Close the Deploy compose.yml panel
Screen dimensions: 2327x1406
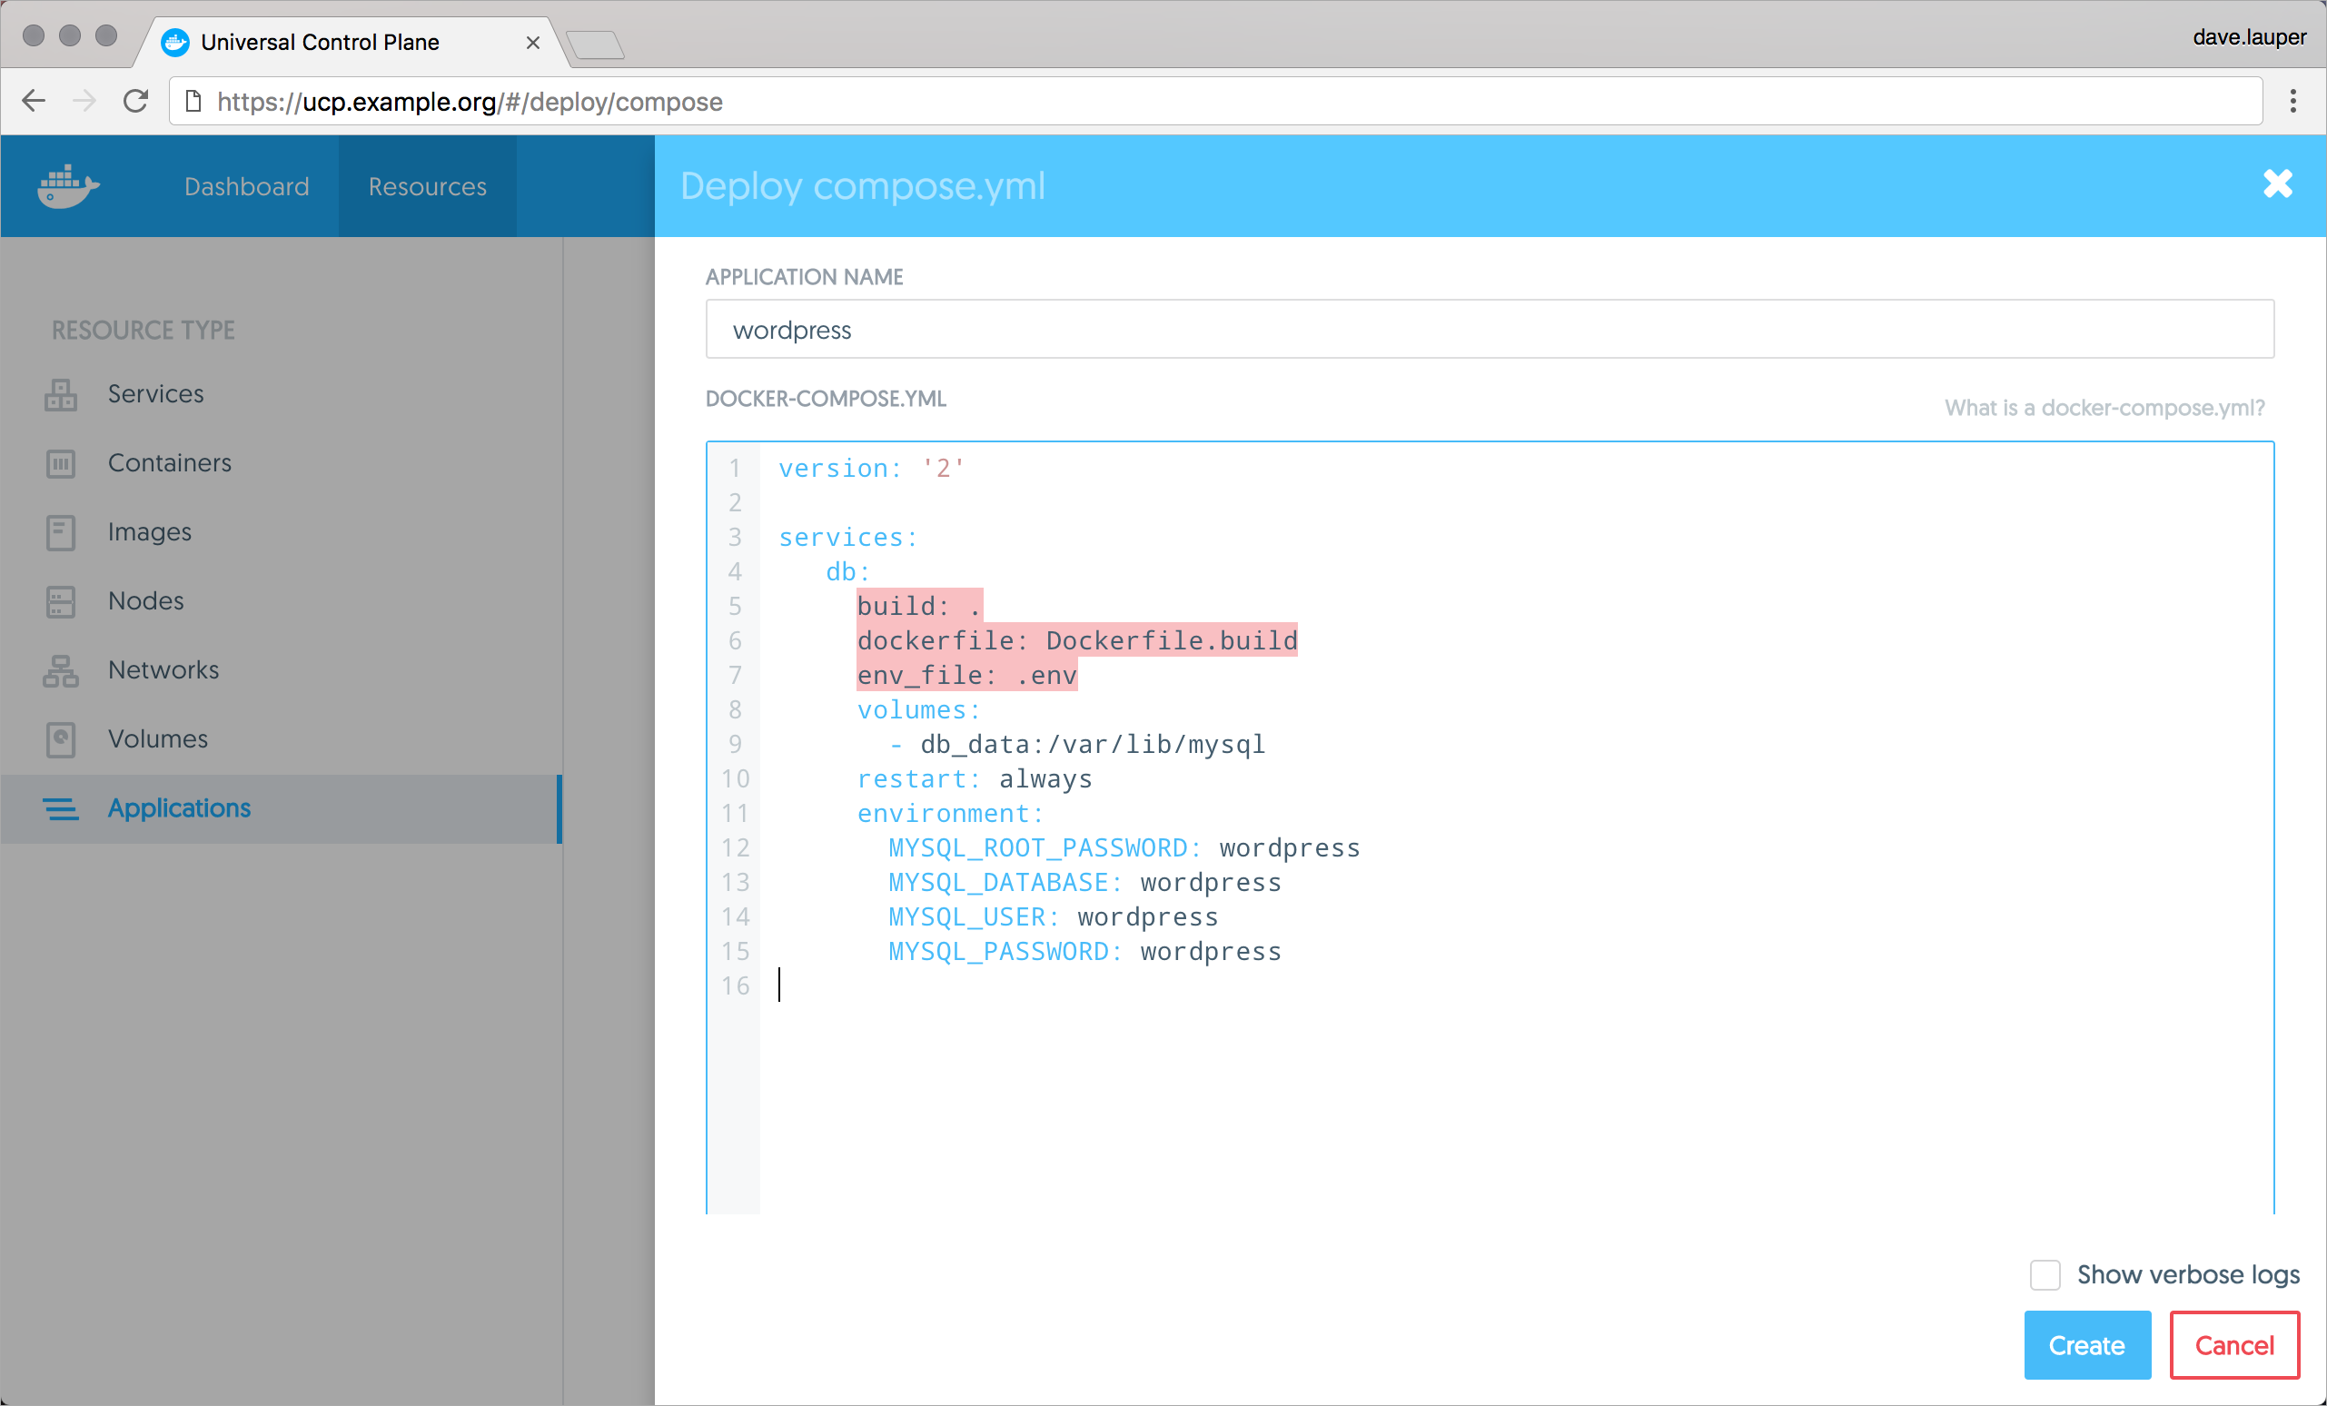(2277, 183)
